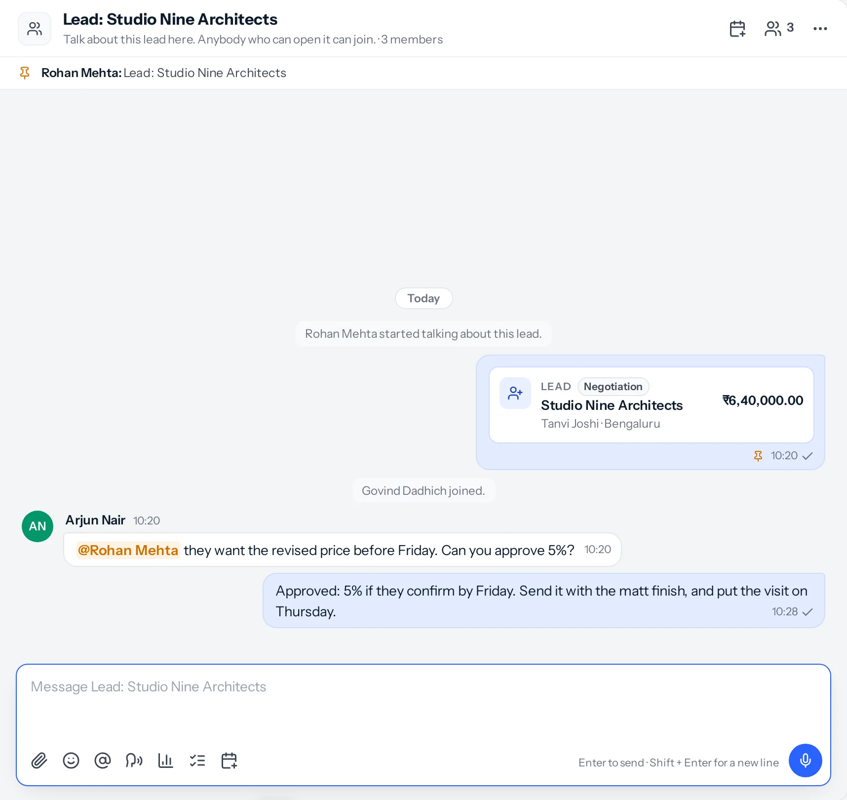Image resolution: width=847 pixels, height=800 pixels.
Task: Attach a file with the paperclip icon
Action: point(39,760)
